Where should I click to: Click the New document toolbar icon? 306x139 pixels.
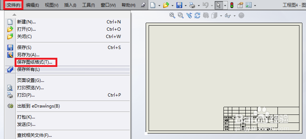coord(153,5)
